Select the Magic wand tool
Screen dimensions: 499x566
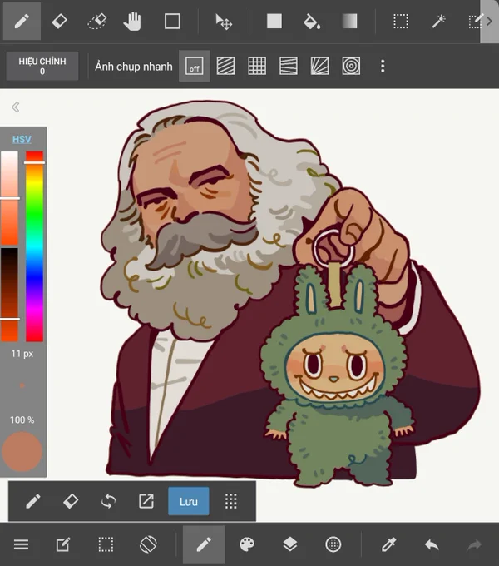(439, 21)
